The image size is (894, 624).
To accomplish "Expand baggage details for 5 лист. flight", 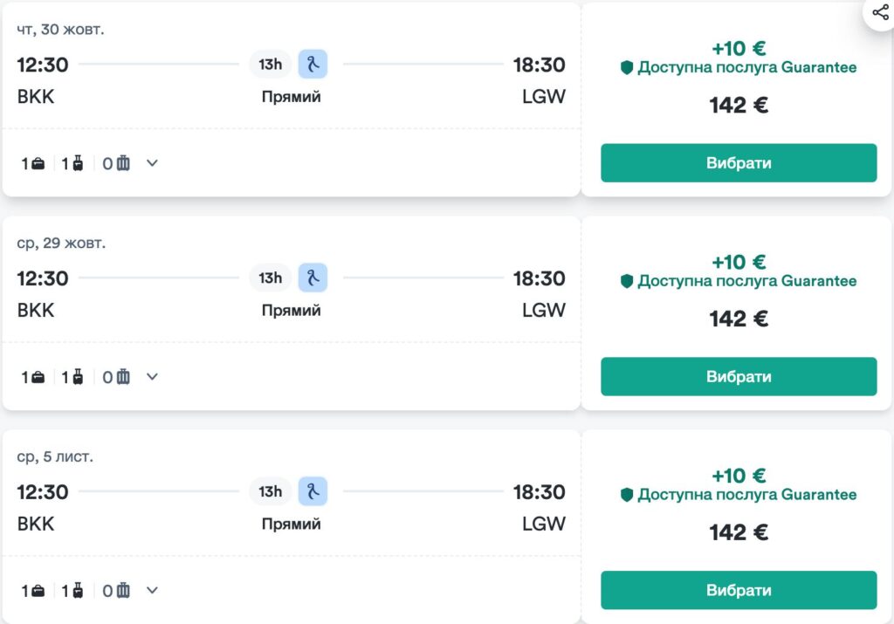I will click(x=152, y=591).
